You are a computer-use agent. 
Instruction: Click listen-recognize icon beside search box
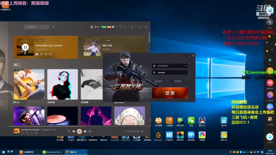(x=54, y=27)
